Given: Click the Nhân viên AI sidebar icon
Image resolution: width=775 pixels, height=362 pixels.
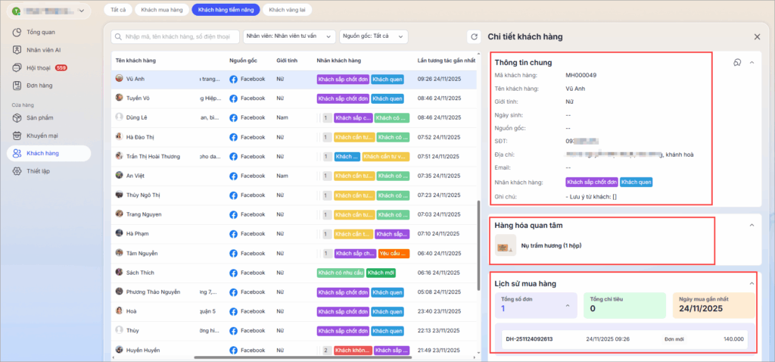Looking at the screenshot, I should coord(17,50).
